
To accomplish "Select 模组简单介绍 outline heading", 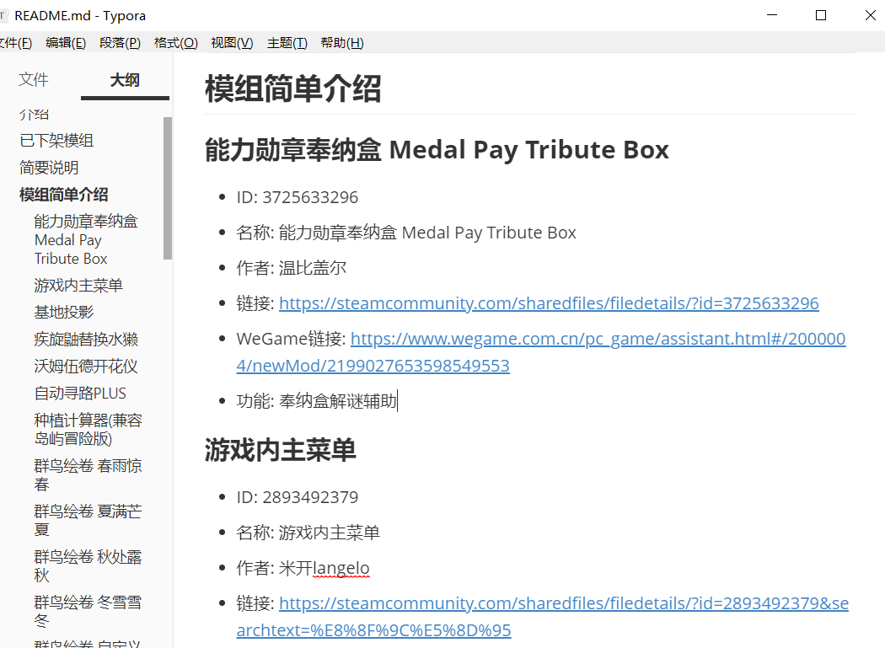I will point(63,195).
